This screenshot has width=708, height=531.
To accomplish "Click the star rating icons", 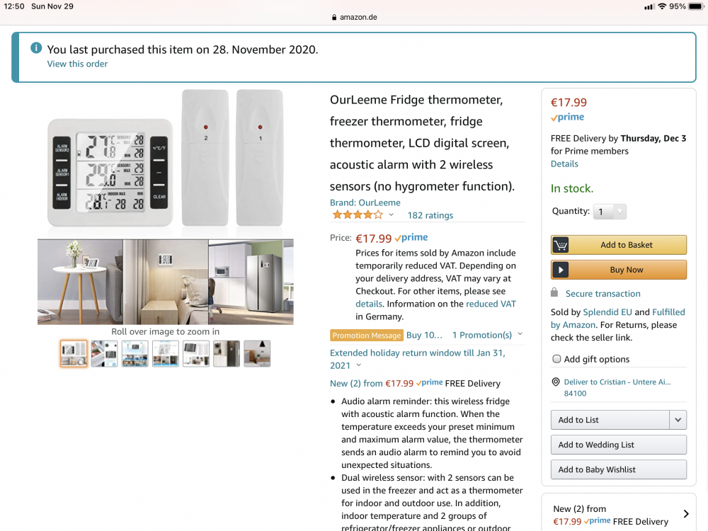I will [x=358, y=215].
